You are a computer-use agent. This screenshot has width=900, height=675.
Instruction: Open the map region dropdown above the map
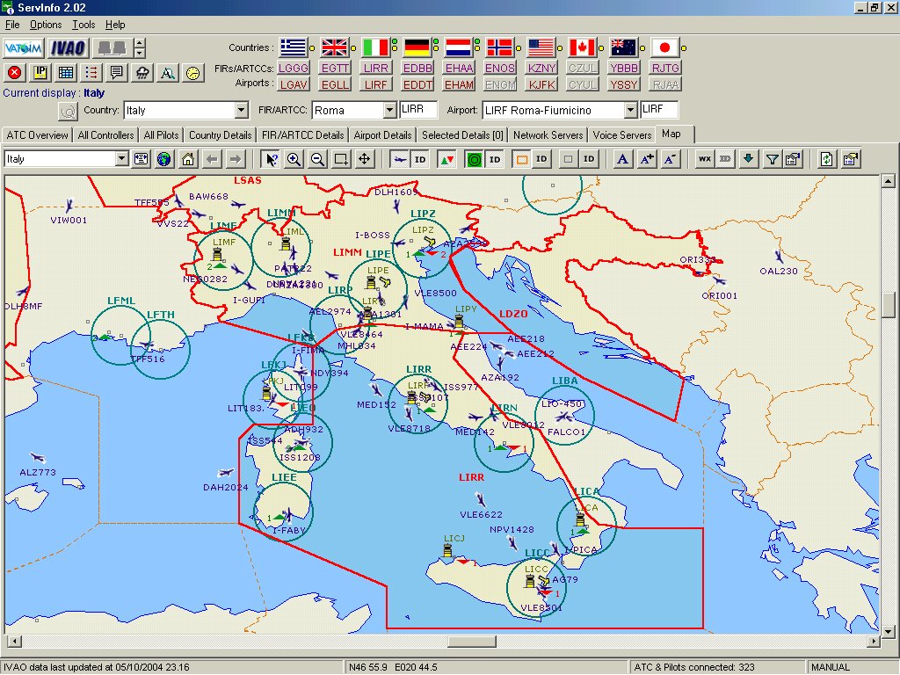click(121, 159)
